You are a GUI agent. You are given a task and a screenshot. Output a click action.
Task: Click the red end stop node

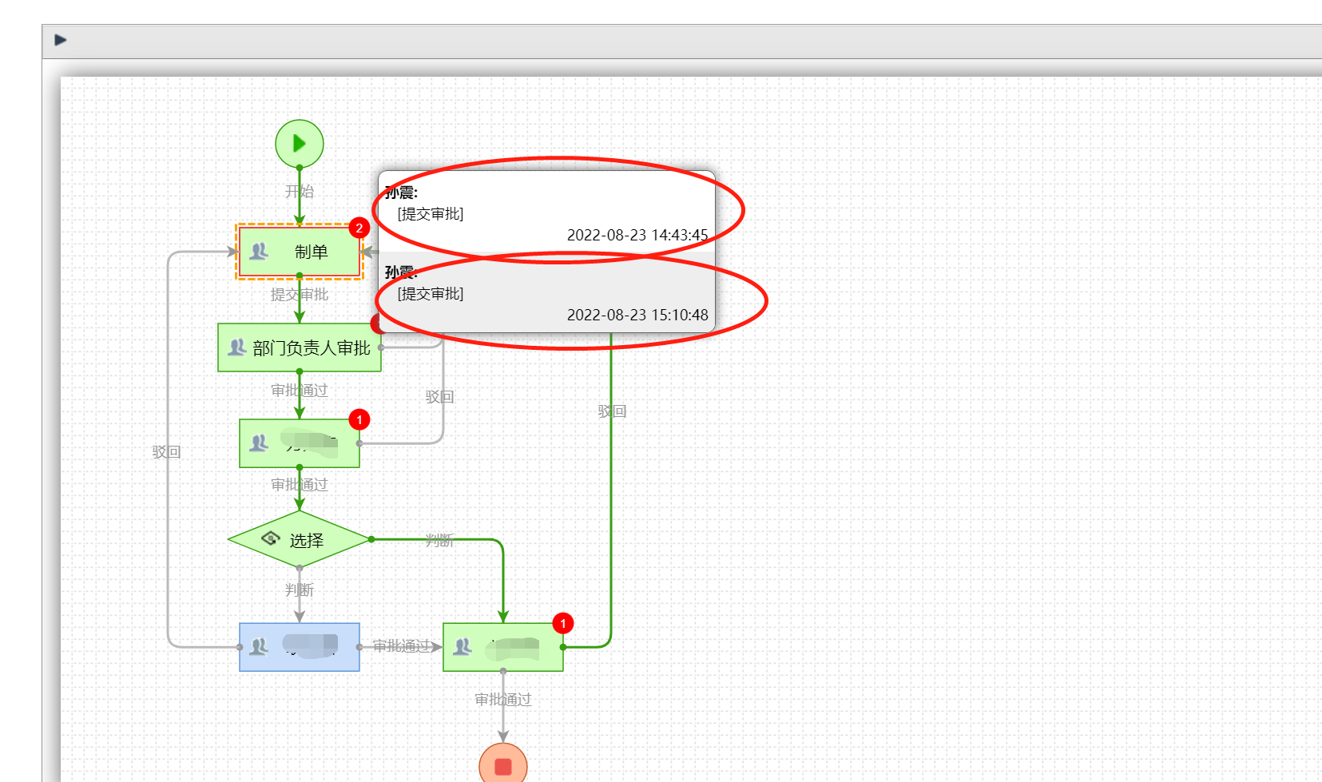coord(503,764)
